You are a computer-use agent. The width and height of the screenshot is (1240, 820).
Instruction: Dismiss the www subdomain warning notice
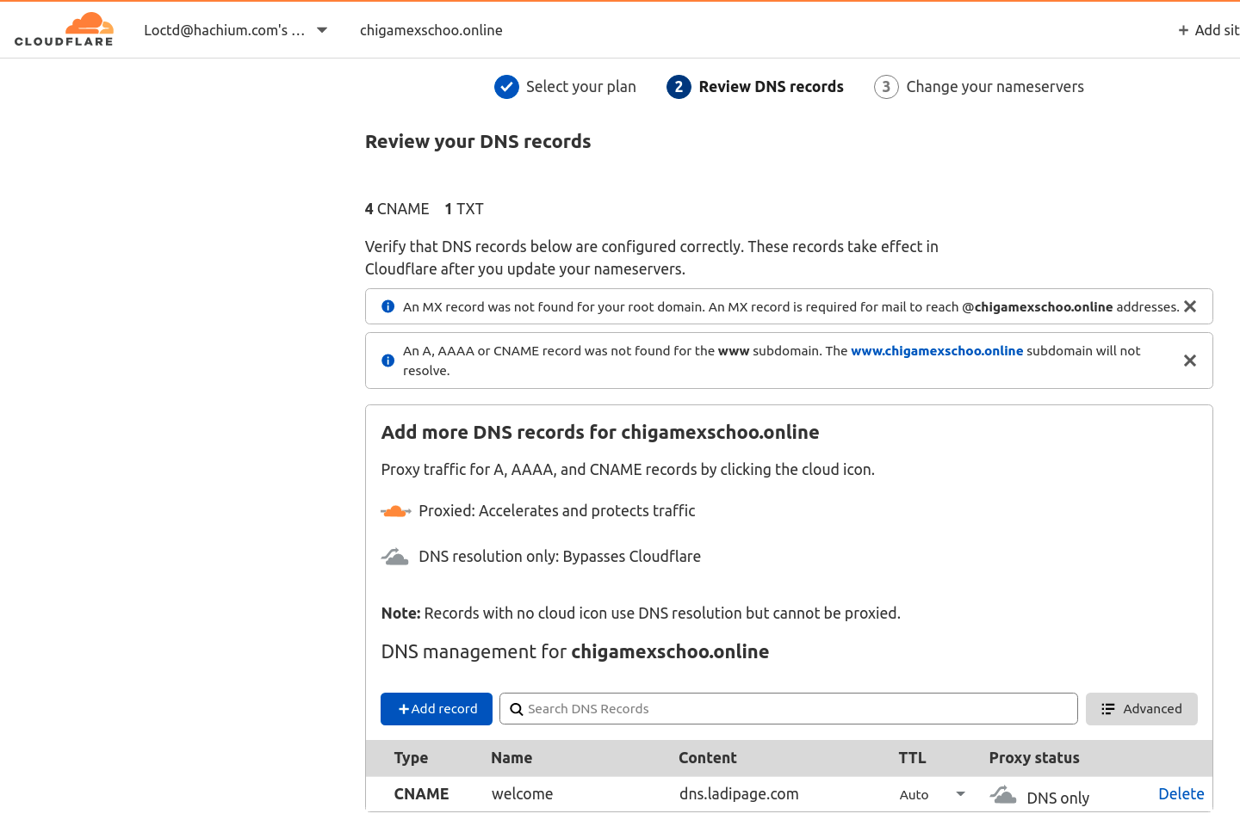click(x=1190, y=361)
